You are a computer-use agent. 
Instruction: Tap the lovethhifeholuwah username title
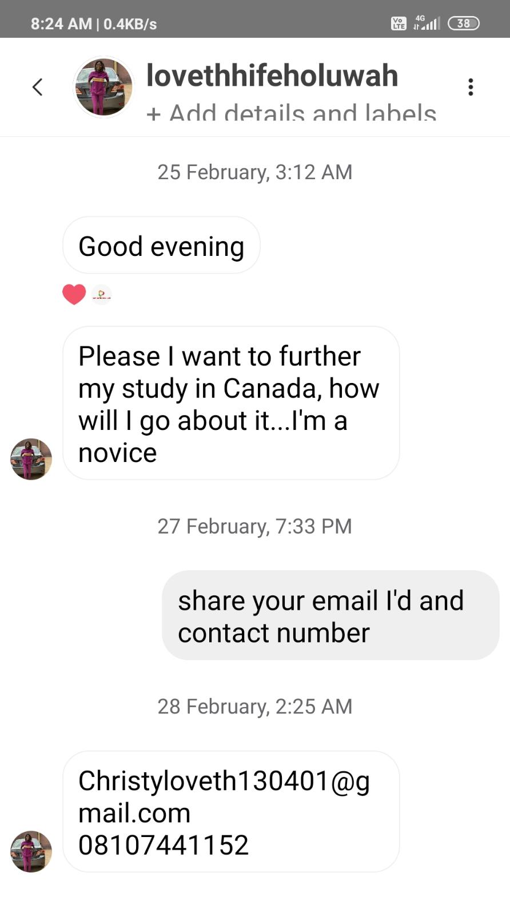272,76
